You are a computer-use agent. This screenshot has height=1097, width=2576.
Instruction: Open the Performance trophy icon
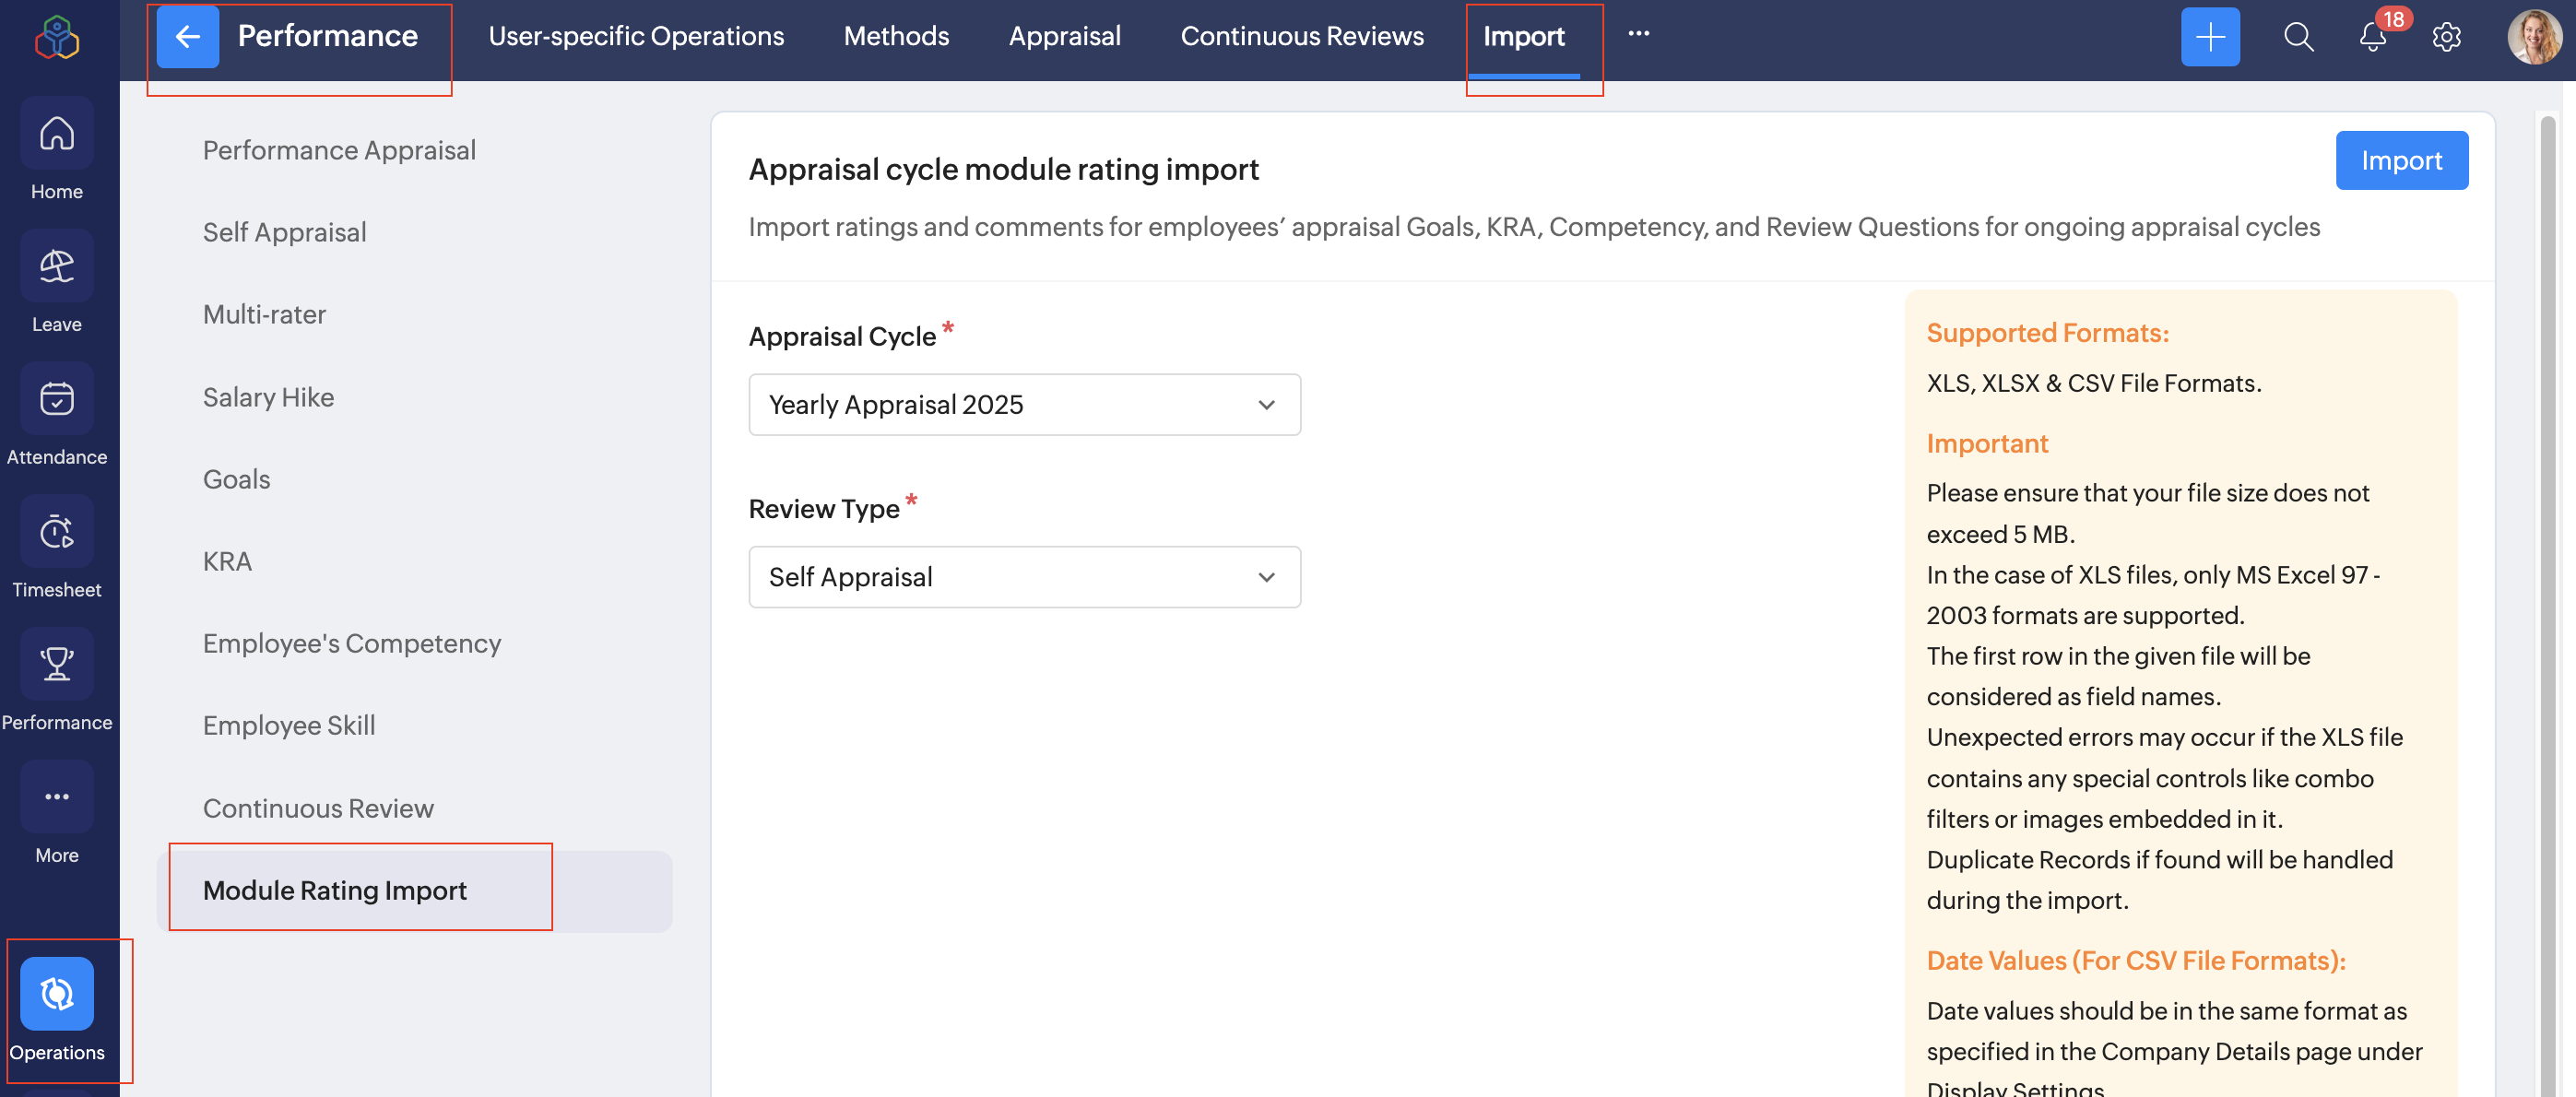click(57, 664)
